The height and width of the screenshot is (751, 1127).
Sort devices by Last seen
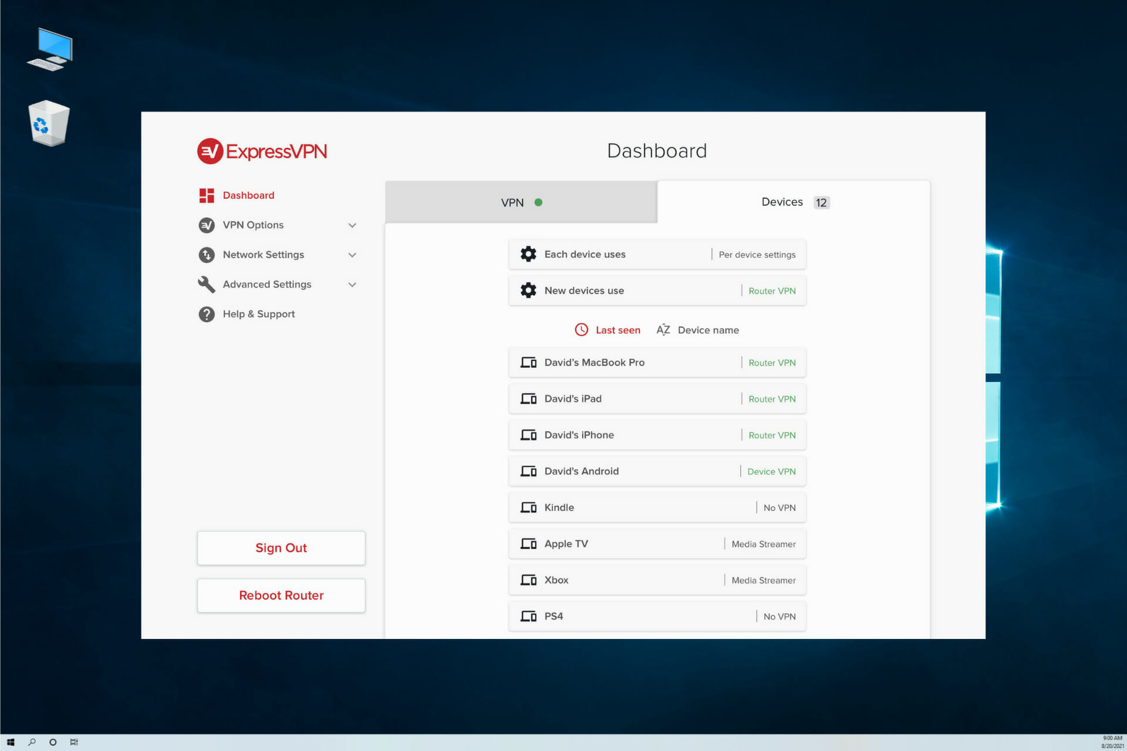pyautogui.click(x=618, y=330)
